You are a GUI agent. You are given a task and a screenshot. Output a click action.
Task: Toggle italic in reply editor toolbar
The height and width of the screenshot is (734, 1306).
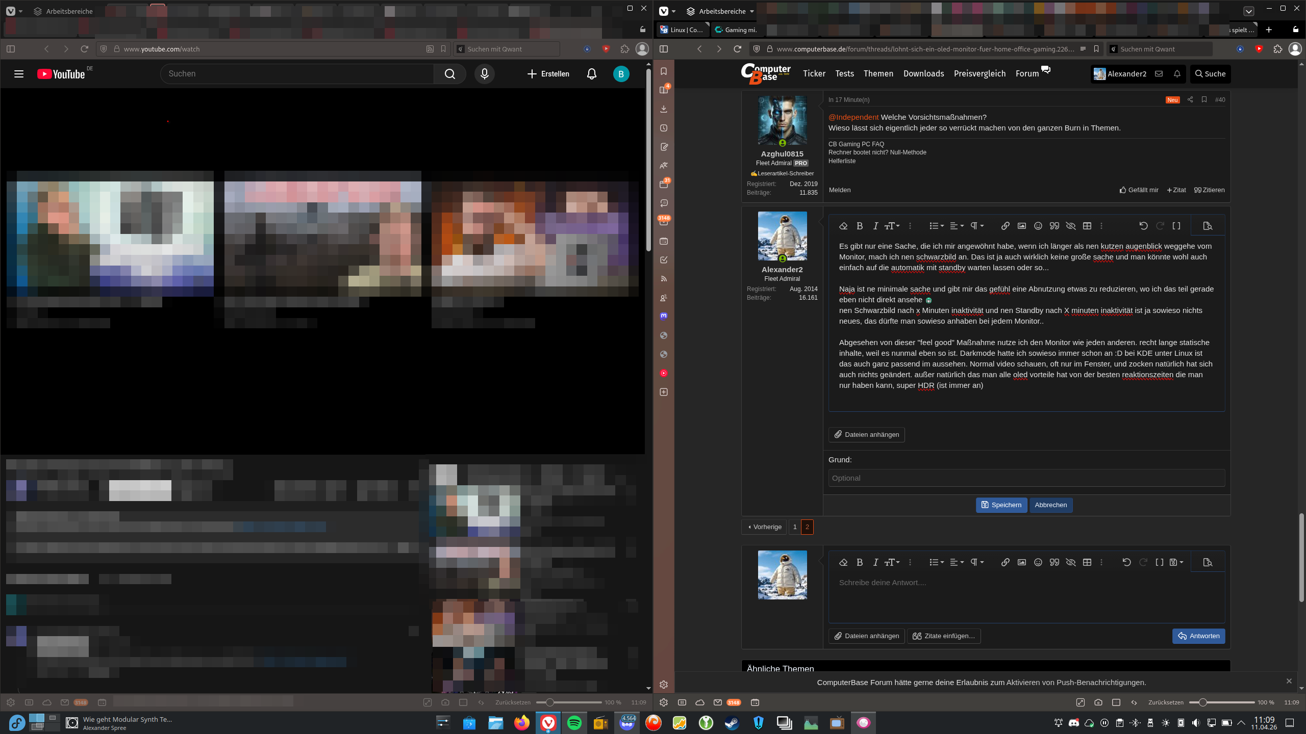point(875,562)
